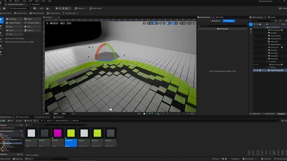
Task: Select the dark gray material thumbnail
Action: pyautogui.click(x=44, y=133)
